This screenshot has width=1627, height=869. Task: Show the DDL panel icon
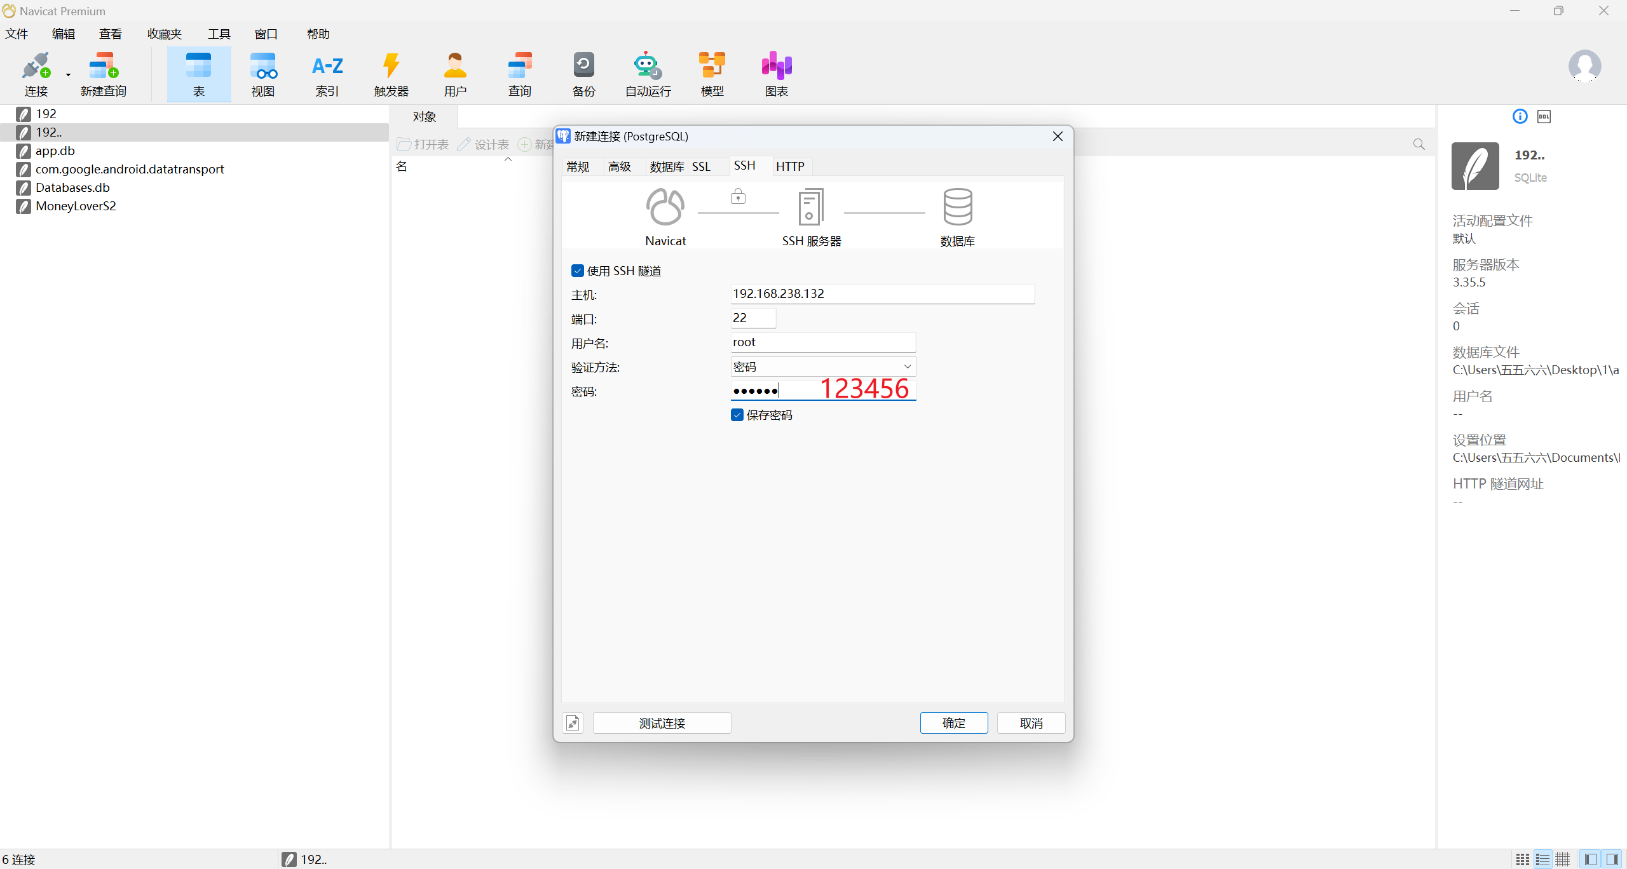click(1544, 116)
